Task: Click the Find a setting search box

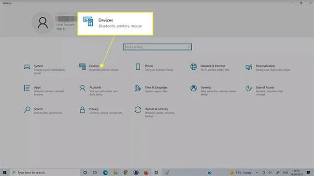Action: click(x=157, y=47)
